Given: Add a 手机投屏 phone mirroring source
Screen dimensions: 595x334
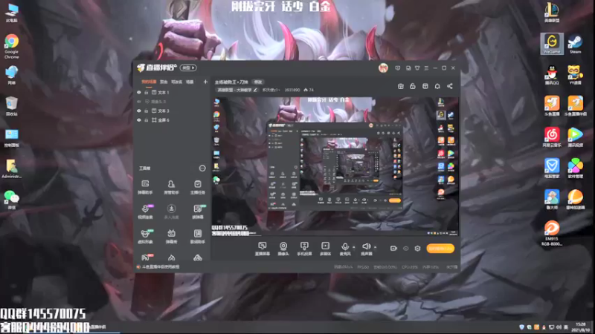Looking at the screenshot, I should coord(304,249).
